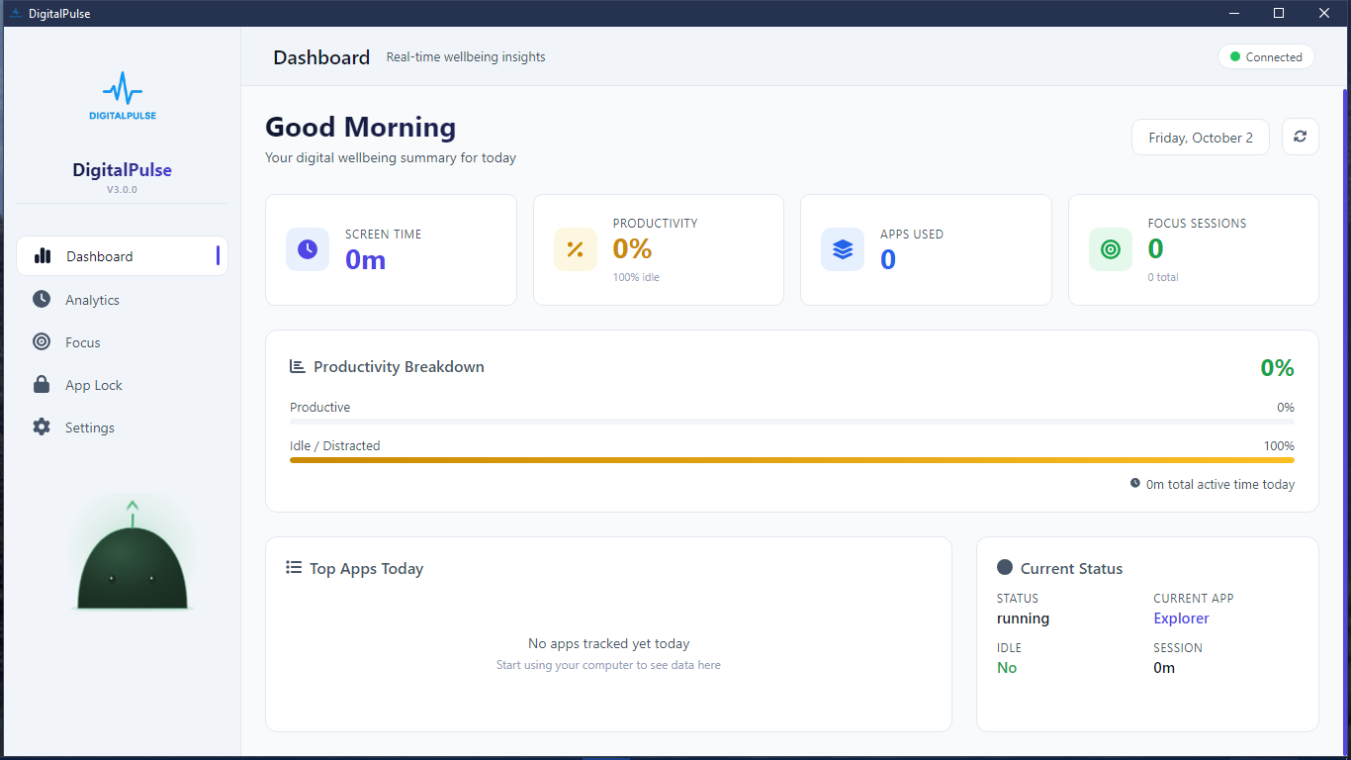Click the '0 total' focus sessions caption
Image resolution: width=1351 pixels, height=760 pixels.
1163,277
